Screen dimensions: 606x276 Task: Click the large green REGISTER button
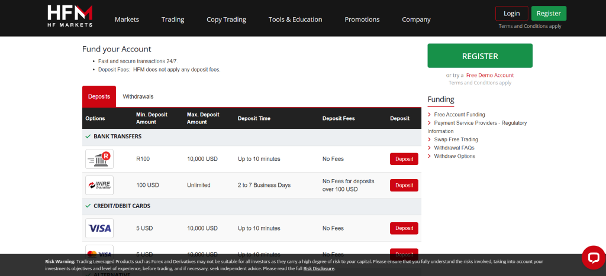pos(480,56)
